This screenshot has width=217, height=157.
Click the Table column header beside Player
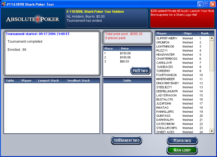click(12, 80)
